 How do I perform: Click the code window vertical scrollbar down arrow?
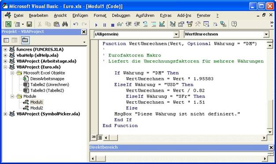pos(270,132)
